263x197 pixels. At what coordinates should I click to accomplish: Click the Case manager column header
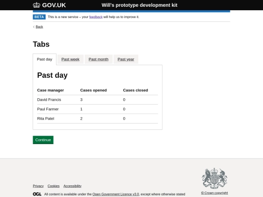pyautogui.click(x=51, y=90)
